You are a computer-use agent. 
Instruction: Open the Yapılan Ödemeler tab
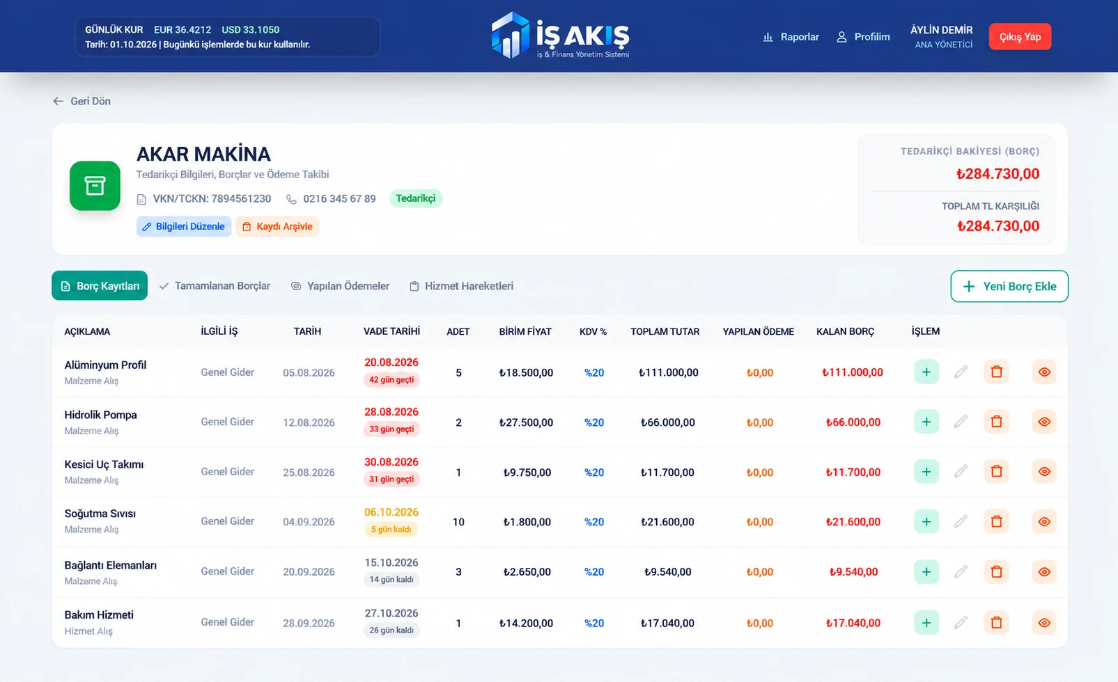340,286
